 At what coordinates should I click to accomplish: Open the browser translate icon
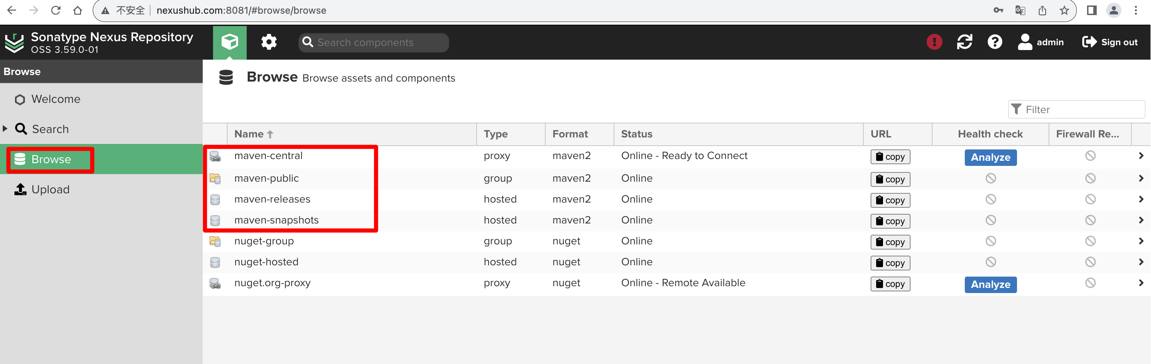(1020, 10)
